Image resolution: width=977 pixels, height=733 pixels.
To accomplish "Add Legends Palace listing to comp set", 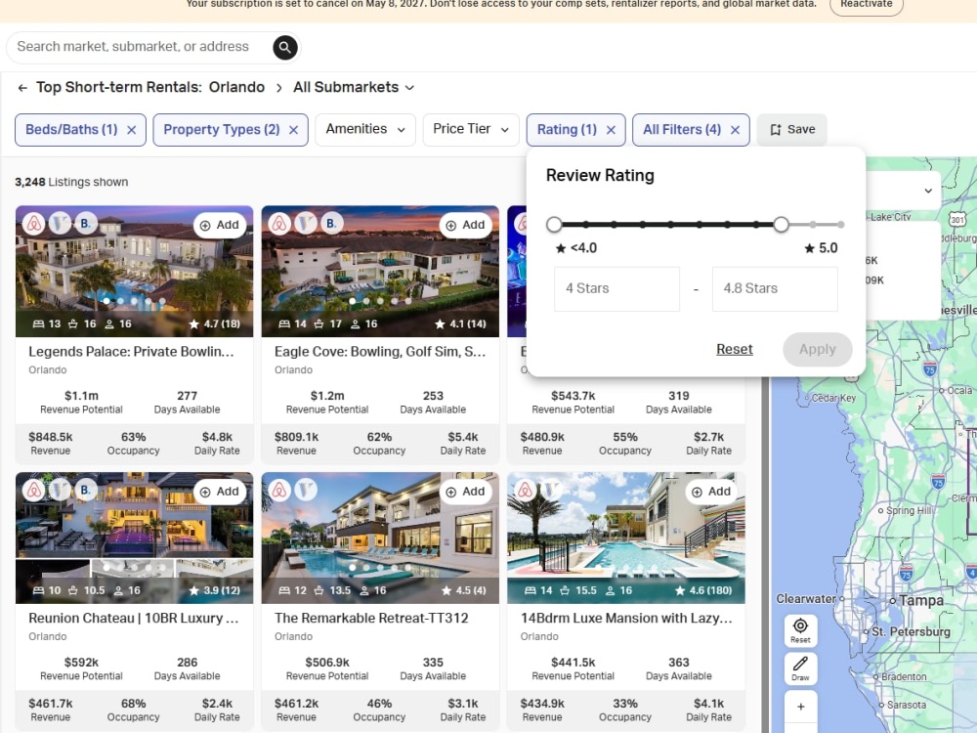I will (219, 225).
